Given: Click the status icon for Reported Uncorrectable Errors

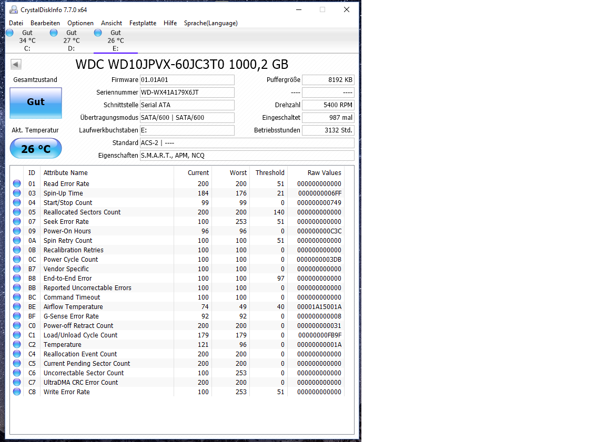Looking at the screenshot, I should click(x=17, y=287).
